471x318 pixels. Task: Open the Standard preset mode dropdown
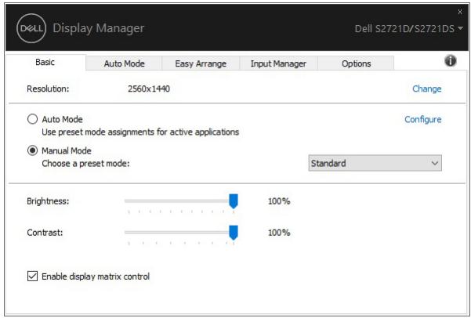tap(375, 163)
